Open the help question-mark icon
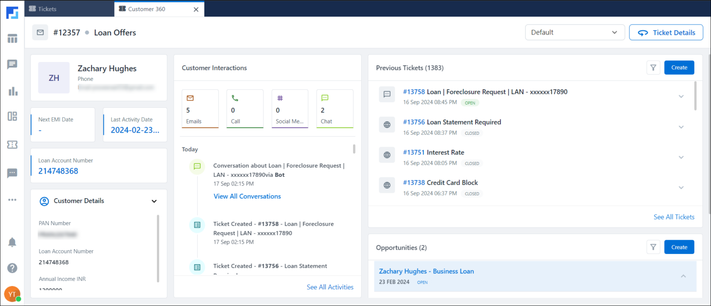This screenshot has width=711, height=306. pyautogui.click(x=12, y=268)
